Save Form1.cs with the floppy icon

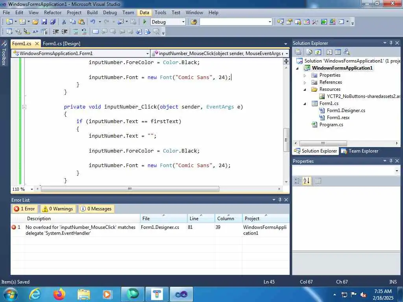(x=44, y=22)
